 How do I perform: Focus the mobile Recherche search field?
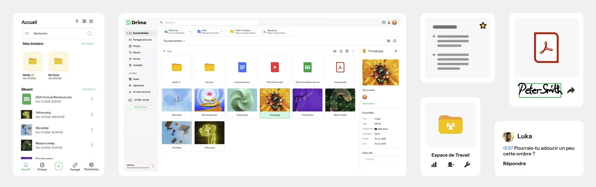pos(59,33)
